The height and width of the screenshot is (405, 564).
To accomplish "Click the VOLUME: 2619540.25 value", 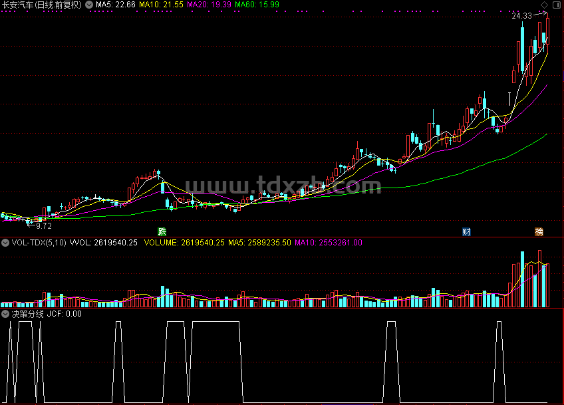I will click(x=184, y=243).
